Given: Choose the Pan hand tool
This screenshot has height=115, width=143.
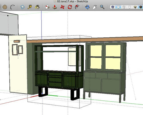Looking at the screenshot, I should (95, 7).
